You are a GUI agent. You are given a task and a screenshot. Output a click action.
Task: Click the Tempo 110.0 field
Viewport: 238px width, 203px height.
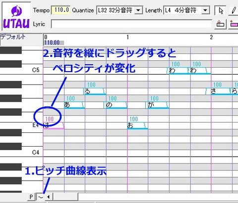[x=60, y=10]
